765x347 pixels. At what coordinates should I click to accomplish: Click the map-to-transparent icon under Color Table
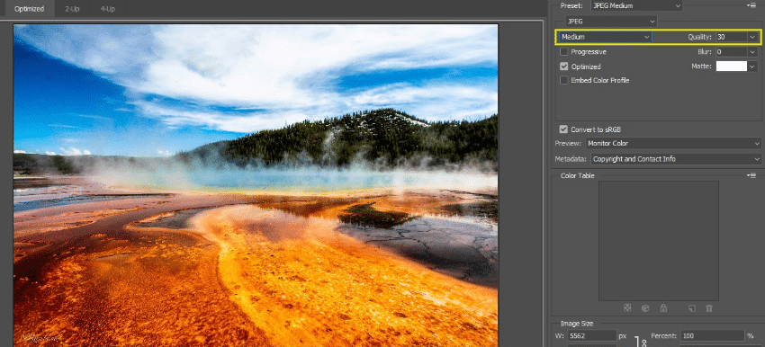tap(628, 308)
